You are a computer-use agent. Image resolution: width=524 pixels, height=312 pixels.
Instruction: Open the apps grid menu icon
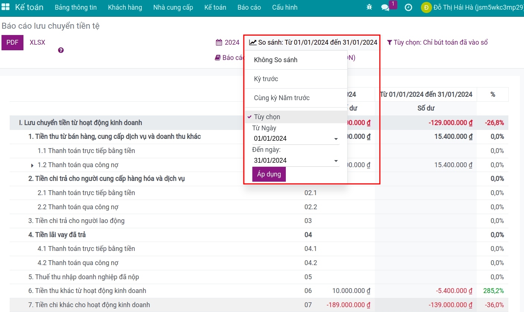tap(6, 7)
